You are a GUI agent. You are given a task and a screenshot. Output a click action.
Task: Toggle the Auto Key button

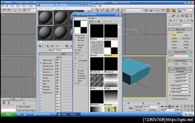point(138,106)
